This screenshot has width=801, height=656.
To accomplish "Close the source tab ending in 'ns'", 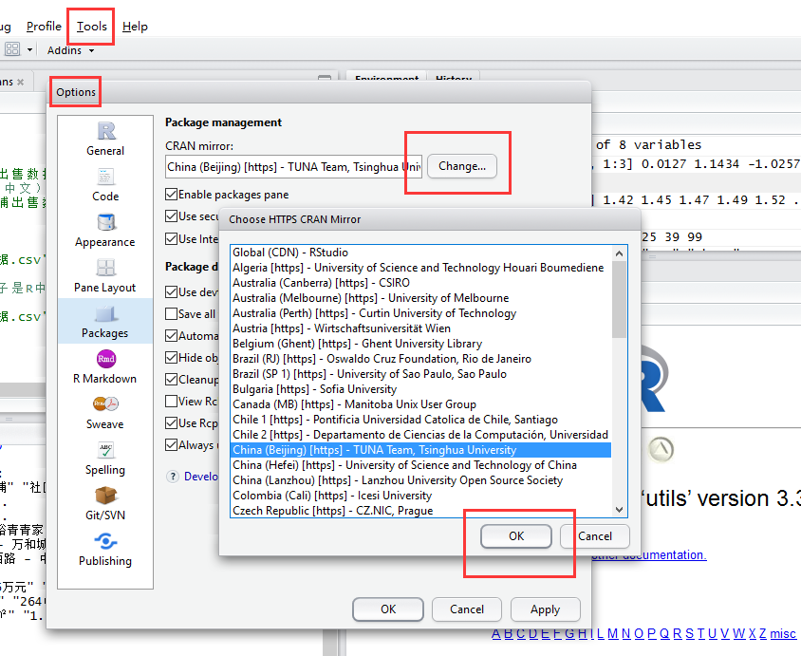I will 21,83.
